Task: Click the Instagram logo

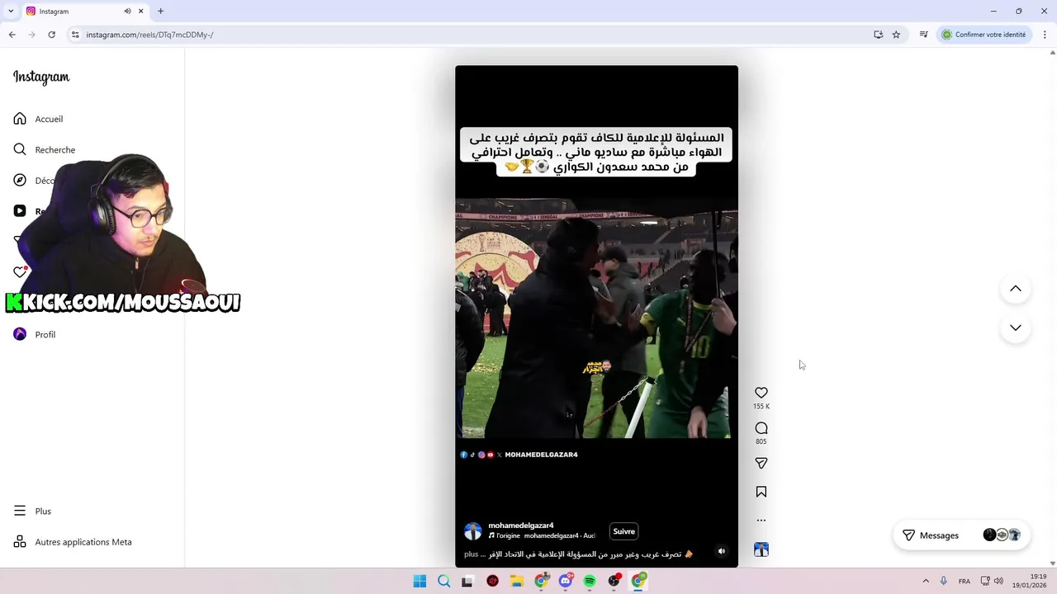Action: [x=41, y=77]
